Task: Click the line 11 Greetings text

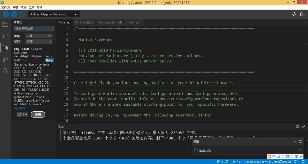Action: pos(154,83)
